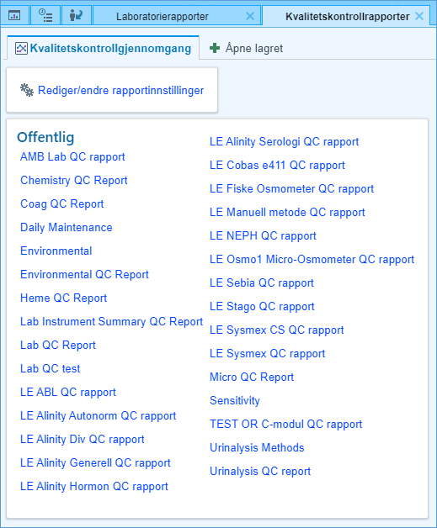The image size is (437, 528).
Task: Open the person transfer icon tab
Action: pyautogui.click(x=77, y=15)
